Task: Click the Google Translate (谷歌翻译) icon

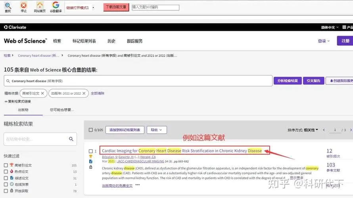Action: pos(56,7)
